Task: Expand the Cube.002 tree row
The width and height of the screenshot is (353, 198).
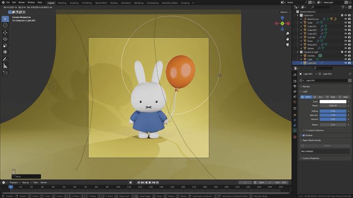Action: click(x=301, y=30)
